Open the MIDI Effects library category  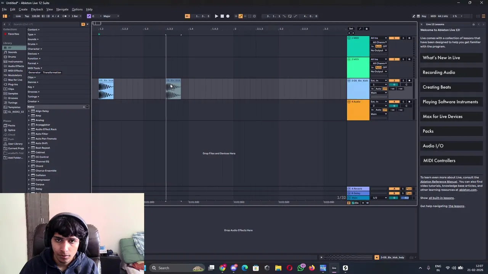tap(15, 70)
